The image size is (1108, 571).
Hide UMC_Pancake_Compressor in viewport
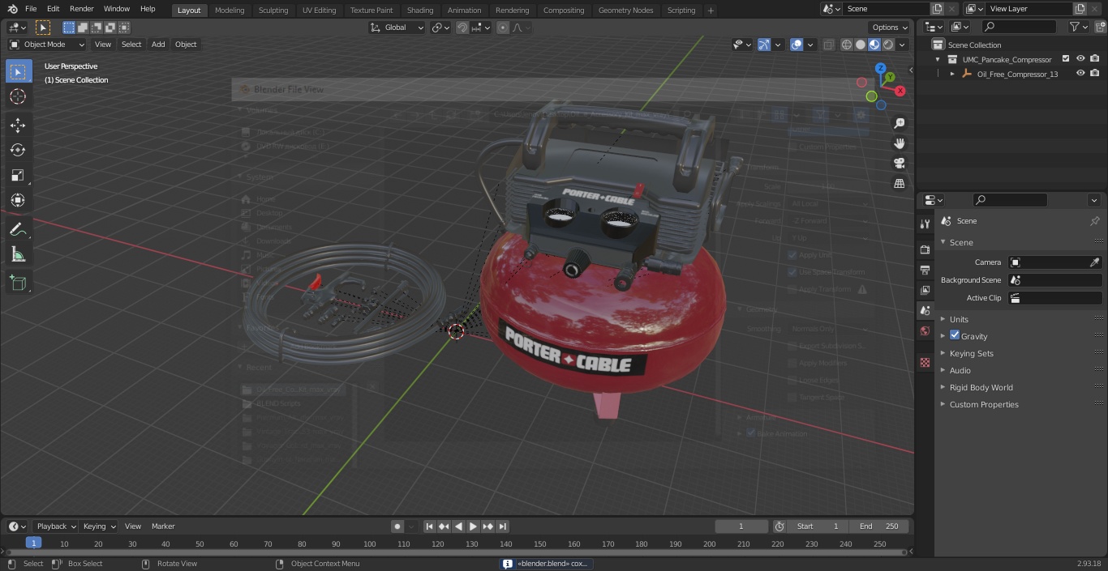tap(1080, 59)
